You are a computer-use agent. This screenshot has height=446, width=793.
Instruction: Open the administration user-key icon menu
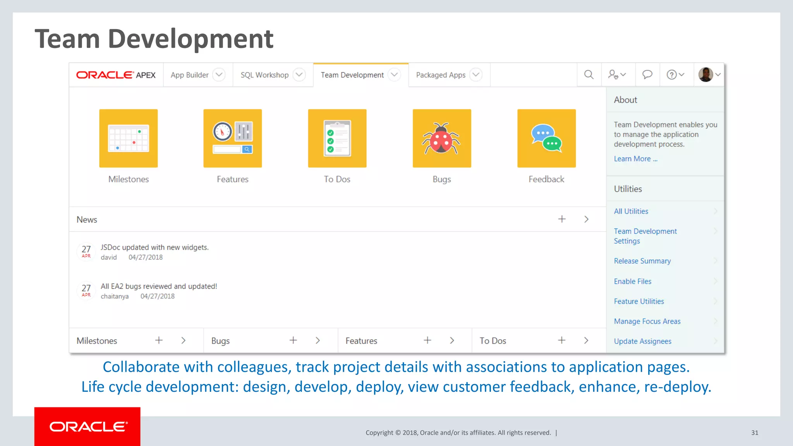click(x=617, y=75)
